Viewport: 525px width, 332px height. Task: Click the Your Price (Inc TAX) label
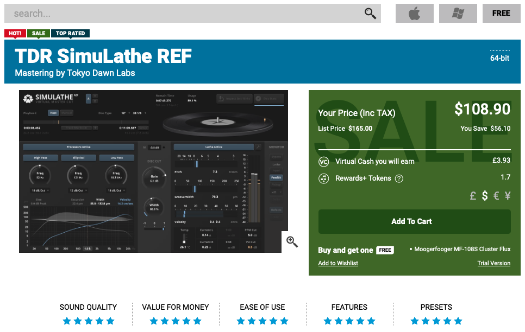click(x=357, y=113)
